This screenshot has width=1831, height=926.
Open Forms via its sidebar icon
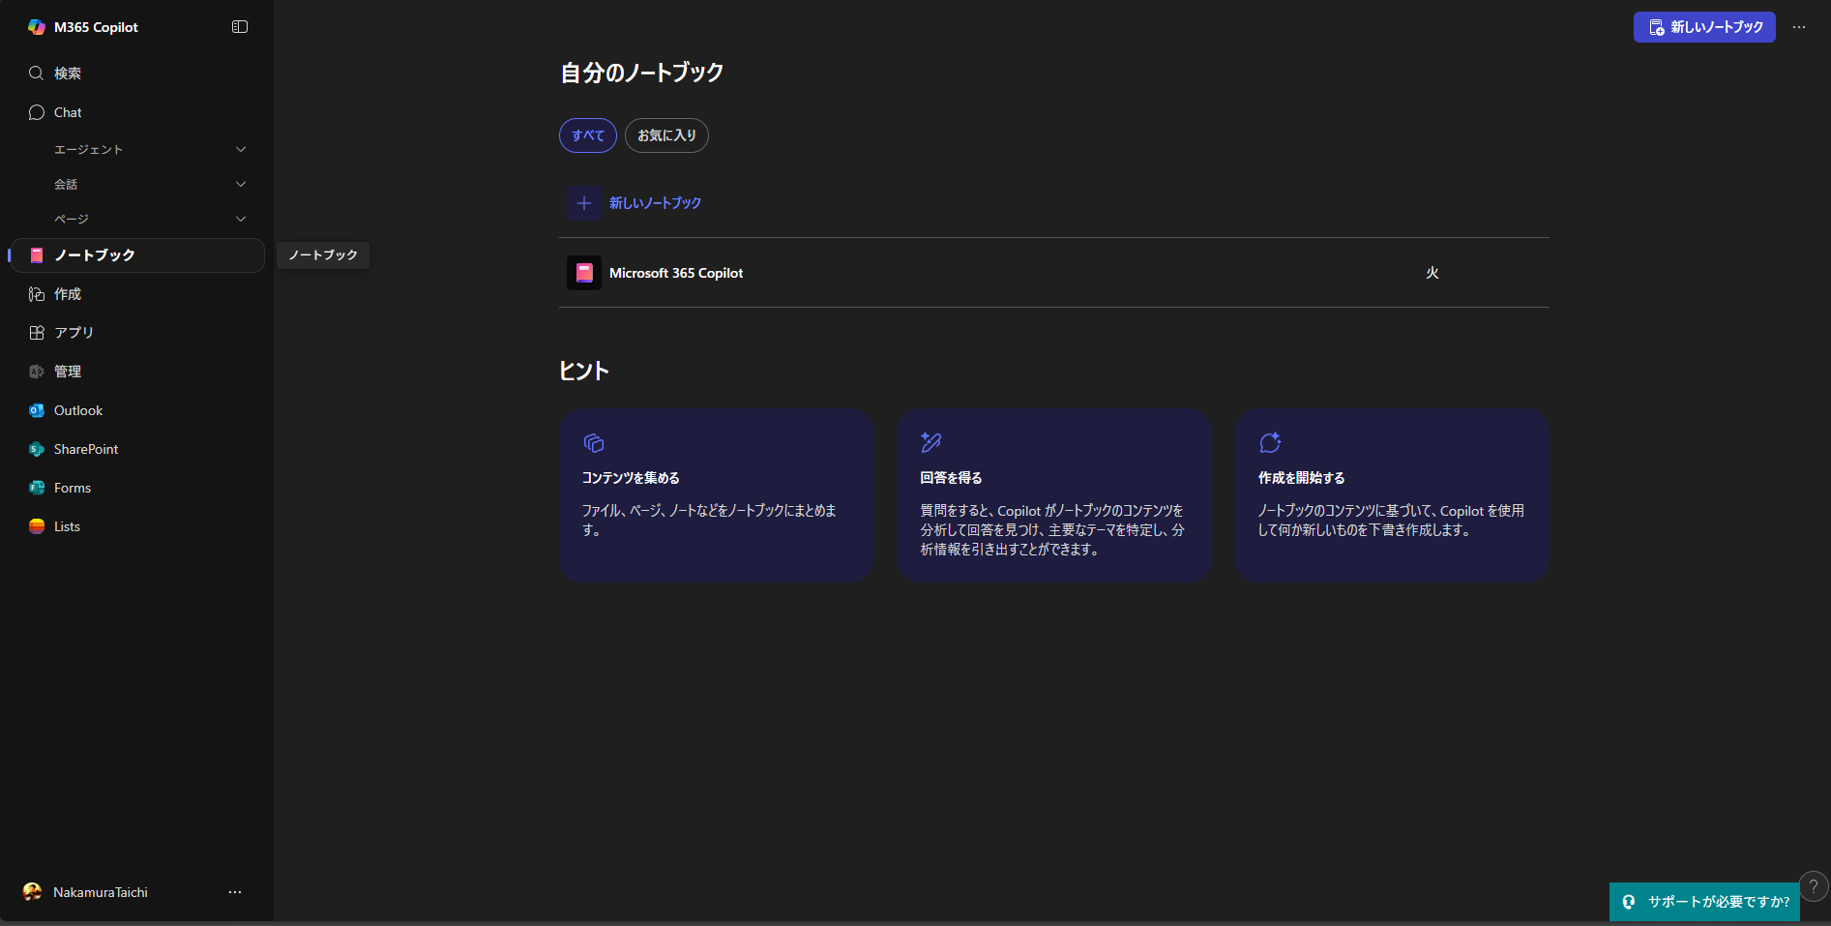click(37, 488)
